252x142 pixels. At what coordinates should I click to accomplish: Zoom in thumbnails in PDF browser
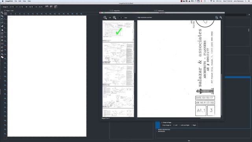click(x=115, y=18)
